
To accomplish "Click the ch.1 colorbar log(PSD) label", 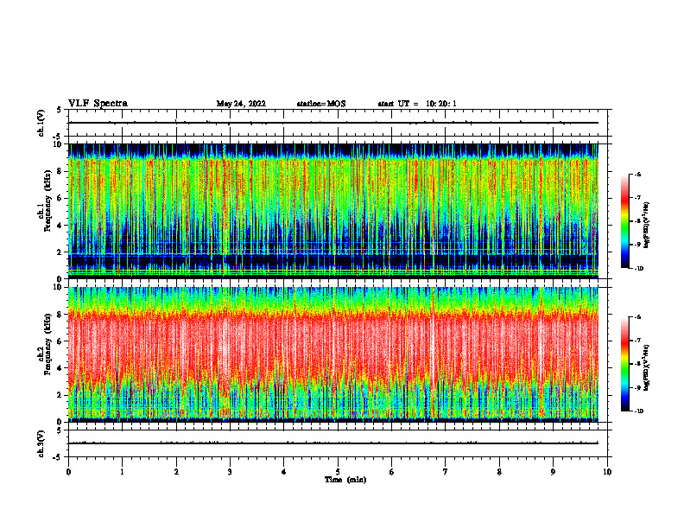I will point(647,226).
